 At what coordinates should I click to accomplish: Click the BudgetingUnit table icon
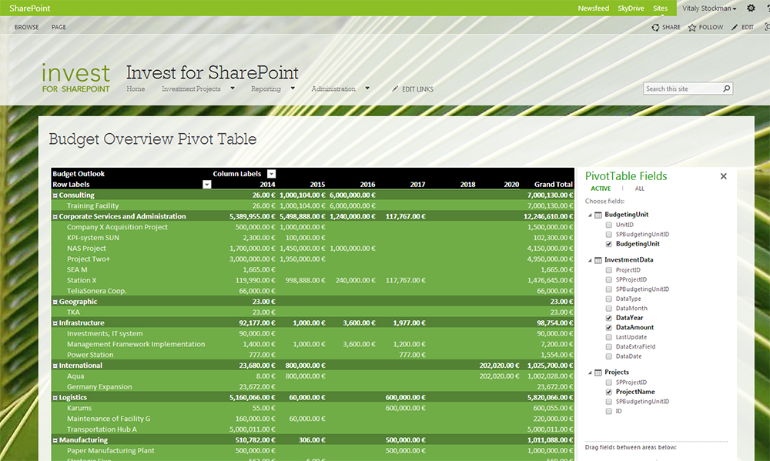(598, 215)
